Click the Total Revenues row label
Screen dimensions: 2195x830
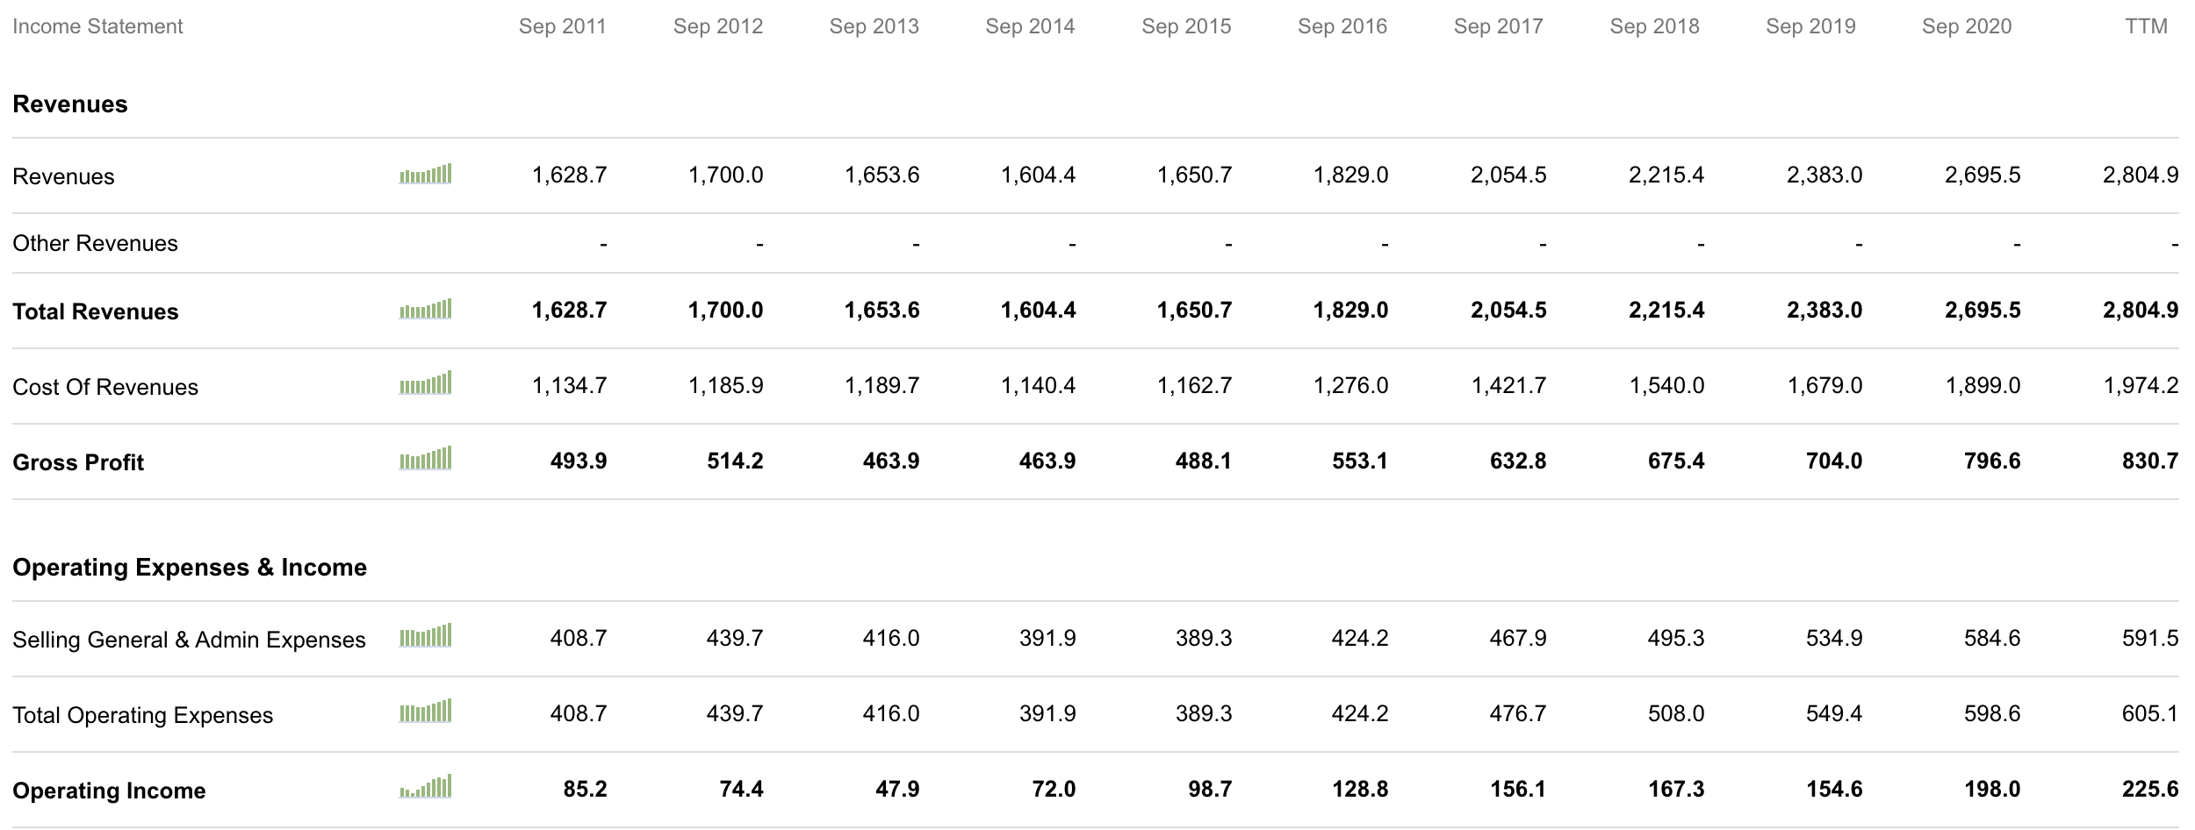[95, 310]
